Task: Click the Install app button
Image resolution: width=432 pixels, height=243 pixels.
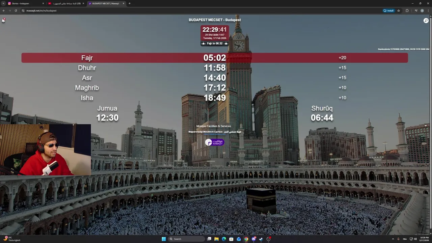Action: point(388,10)
